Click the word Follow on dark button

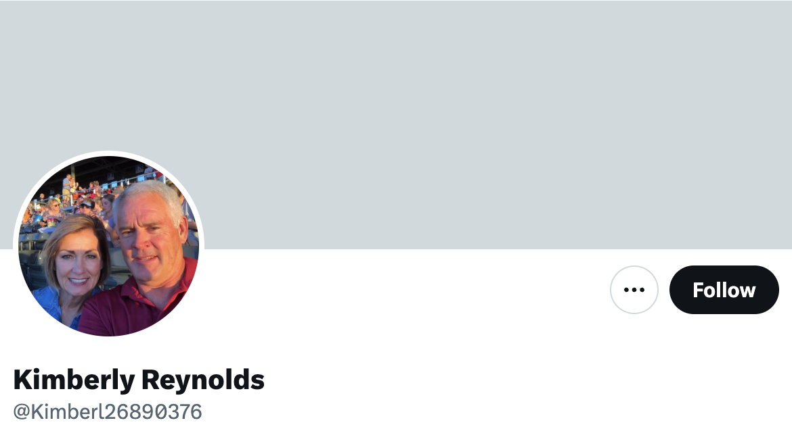click(x=724, y=290)
